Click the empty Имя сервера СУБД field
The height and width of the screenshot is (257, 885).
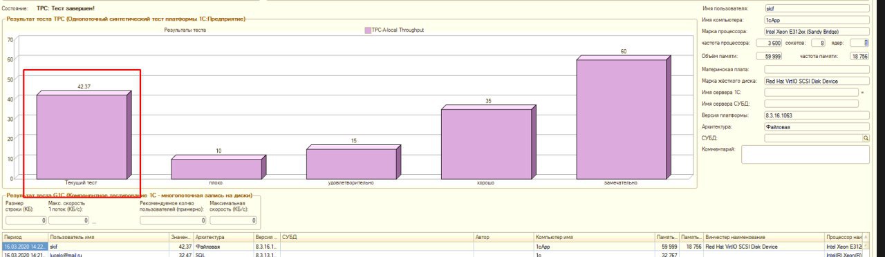(811, 104)
